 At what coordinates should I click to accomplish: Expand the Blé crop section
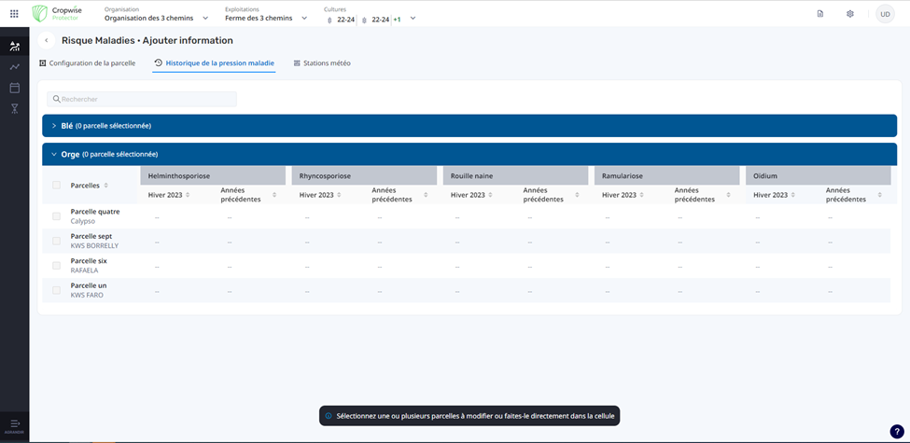click(54, 126)
